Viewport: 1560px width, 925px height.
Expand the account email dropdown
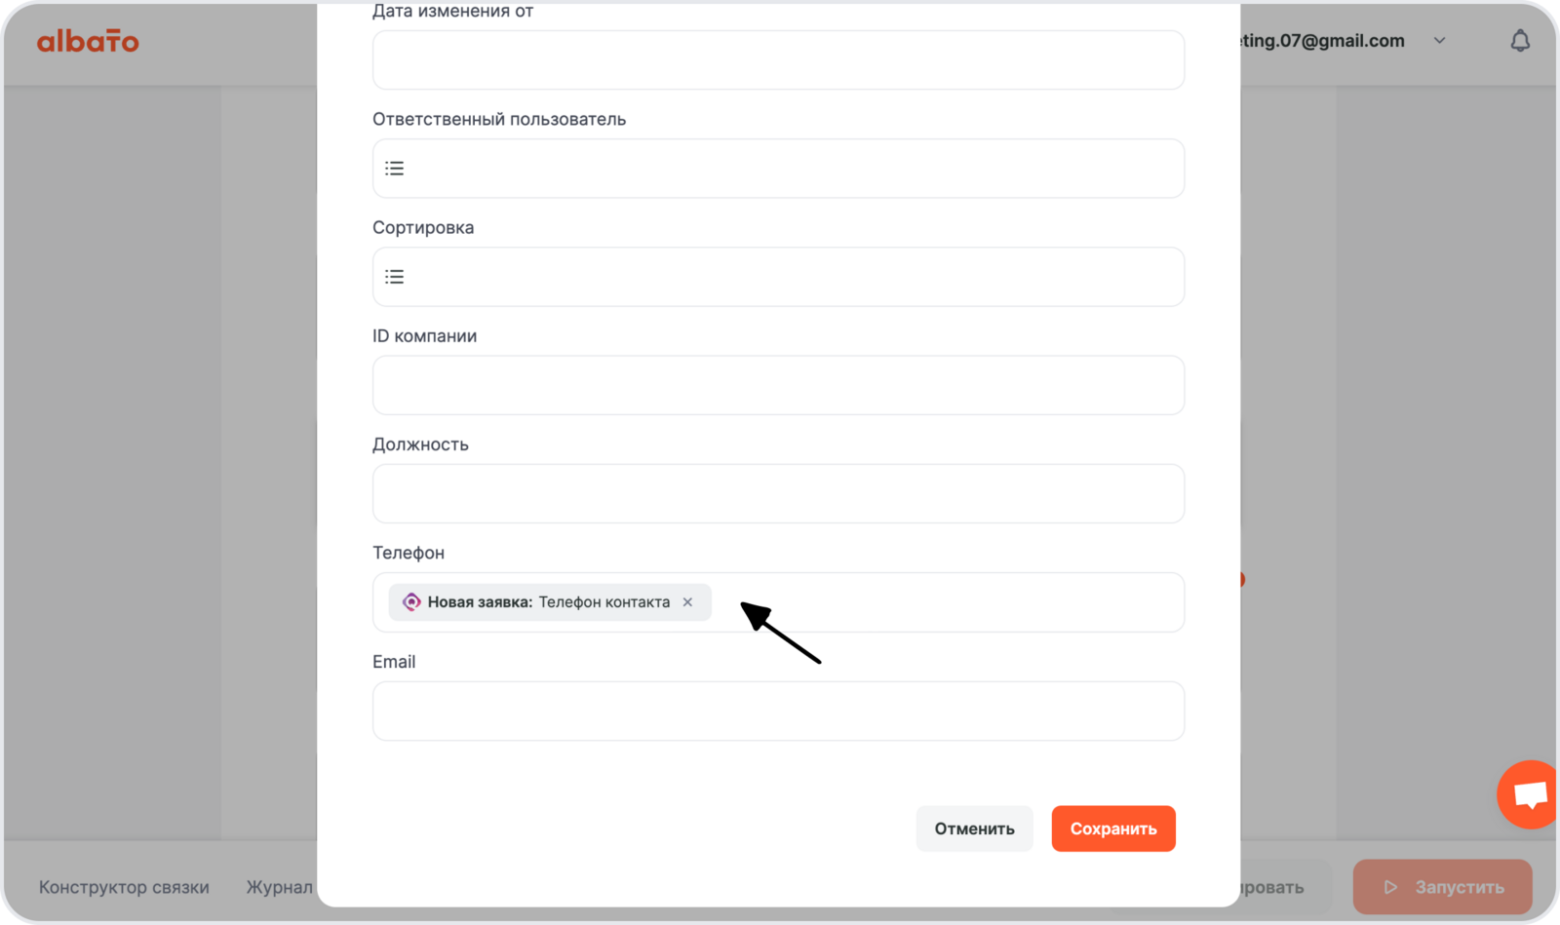1439,41
